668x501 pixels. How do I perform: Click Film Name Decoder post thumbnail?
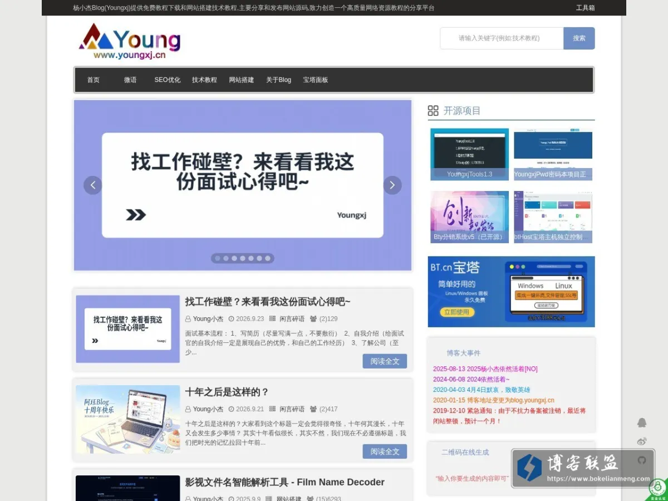point(128,488)
